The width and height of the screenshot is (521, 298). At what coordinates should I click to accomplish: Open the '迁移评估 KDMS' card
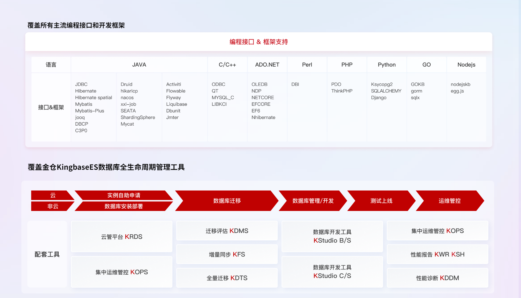pos(227,231)
